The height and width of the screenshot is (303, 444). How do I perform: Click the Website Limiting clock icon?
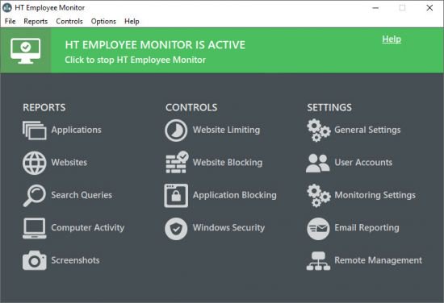pos(176,131)
